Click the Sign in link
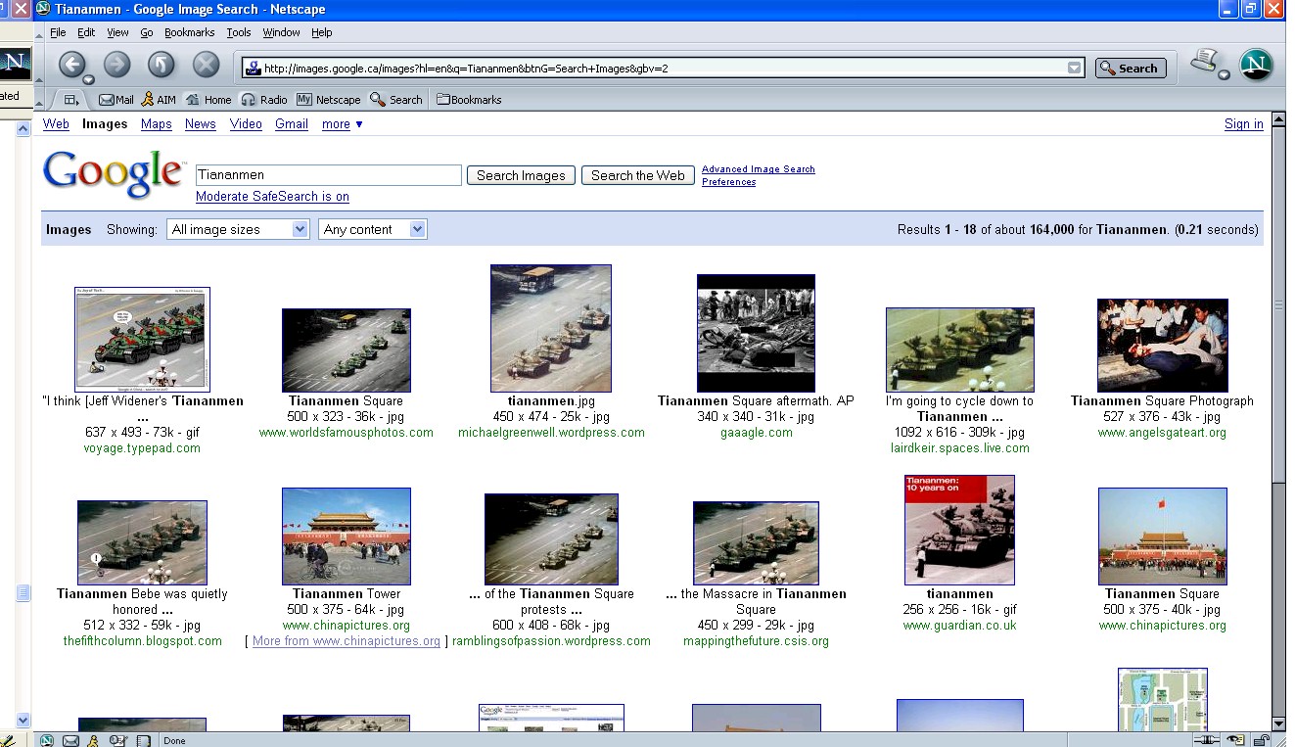Screen dimensions: 1295x747 tap(1244, 124)
